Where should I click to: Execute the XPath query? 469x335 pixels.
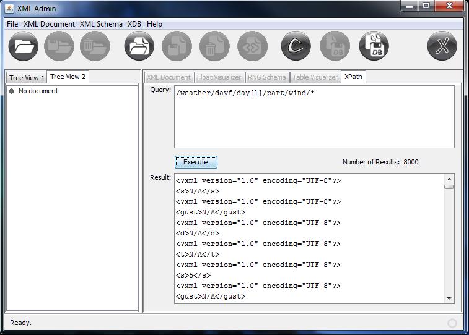point(196,162)
